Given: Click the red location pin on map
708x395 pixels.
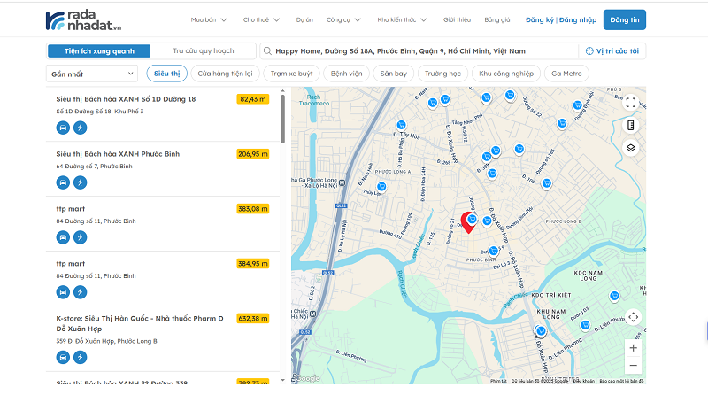Looking at the screenshot, I should [x=467, y=222].
